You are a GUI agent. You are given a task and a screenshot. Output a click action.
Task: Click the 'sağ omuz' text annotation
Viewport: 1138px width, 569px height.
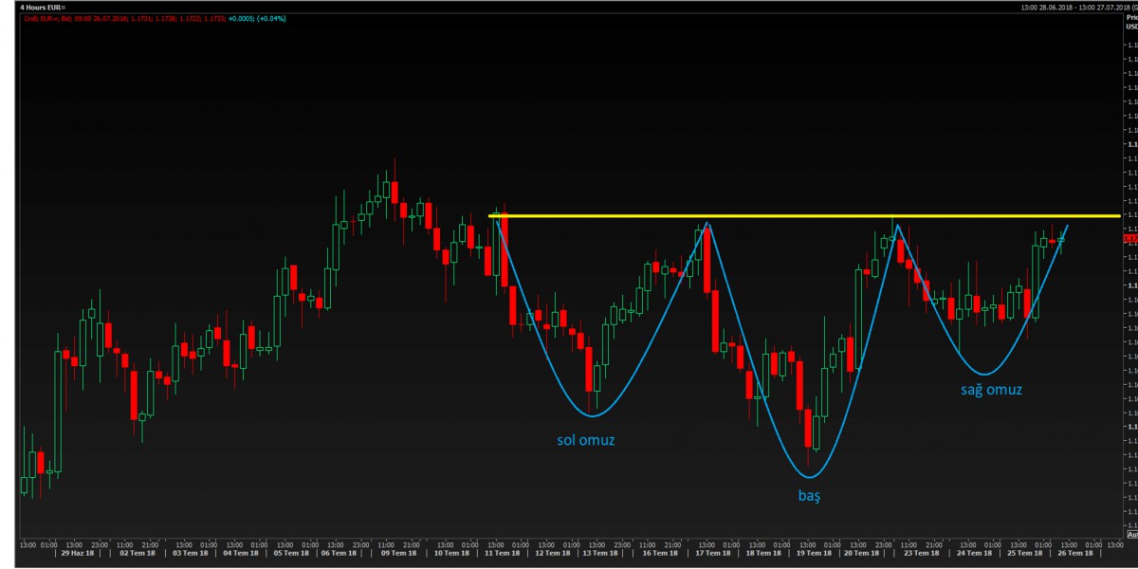pos(990,389)
